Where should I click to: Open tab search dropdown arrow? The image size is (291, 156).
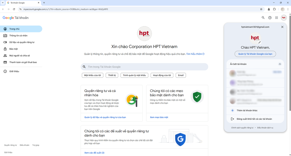click(3, 3)
